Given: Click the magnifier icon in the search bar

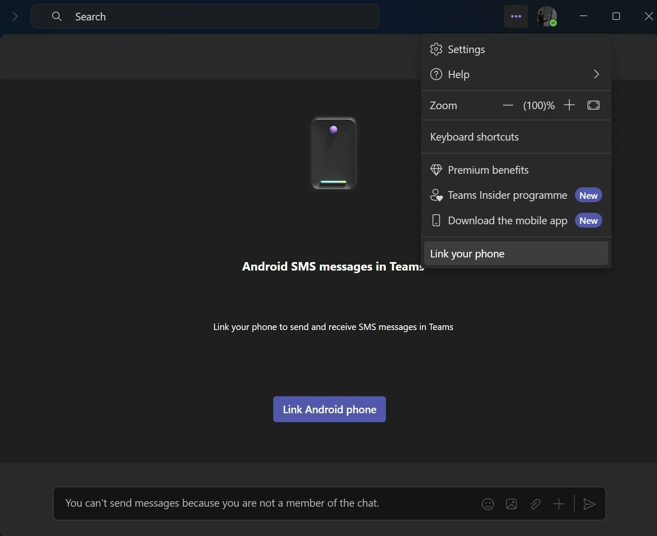Looking at the screenshot, I should (x=57, y=17).
